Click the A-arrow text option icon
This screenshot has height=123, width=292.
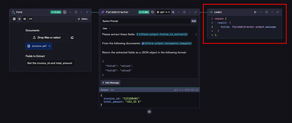[x=31, y=19]
